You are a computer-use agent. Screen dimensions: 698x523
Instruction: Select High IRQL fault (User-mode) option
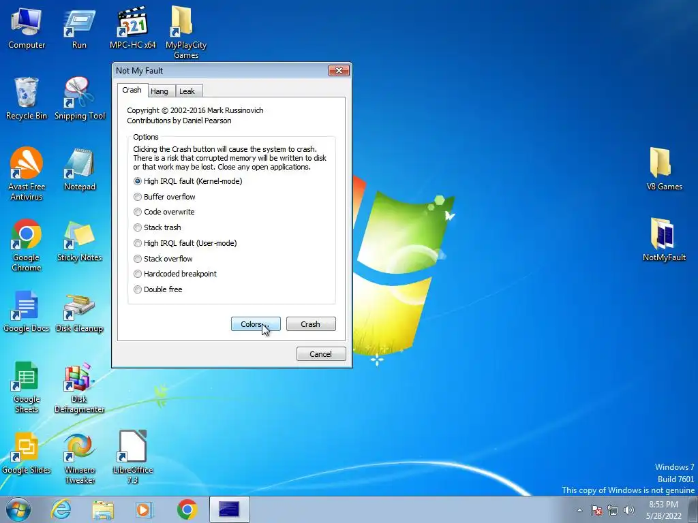coord(185,243)
